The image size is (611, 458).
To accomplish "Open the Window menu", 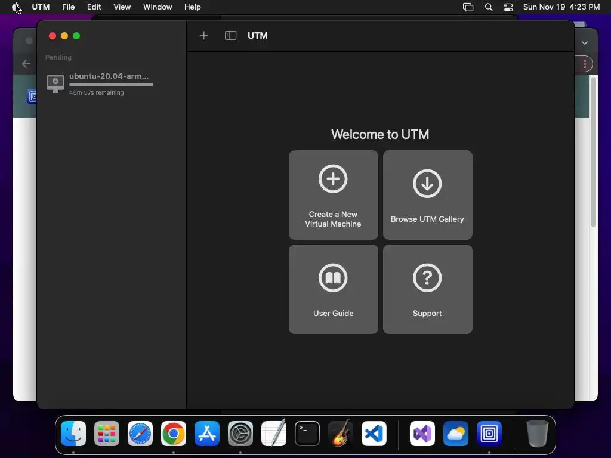I will click(x=158, y=7).
